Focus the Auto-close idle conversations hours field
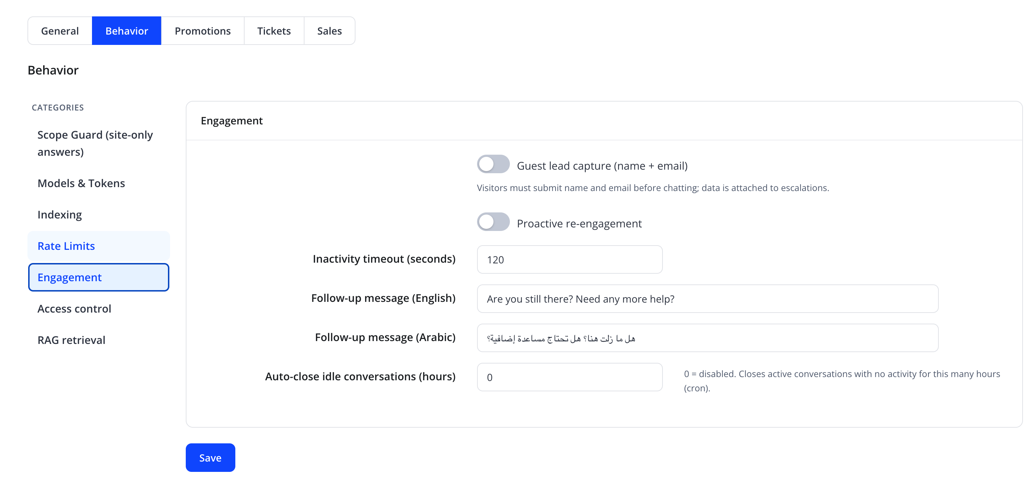Screen dimensions: 1034x479 (569, 377)
